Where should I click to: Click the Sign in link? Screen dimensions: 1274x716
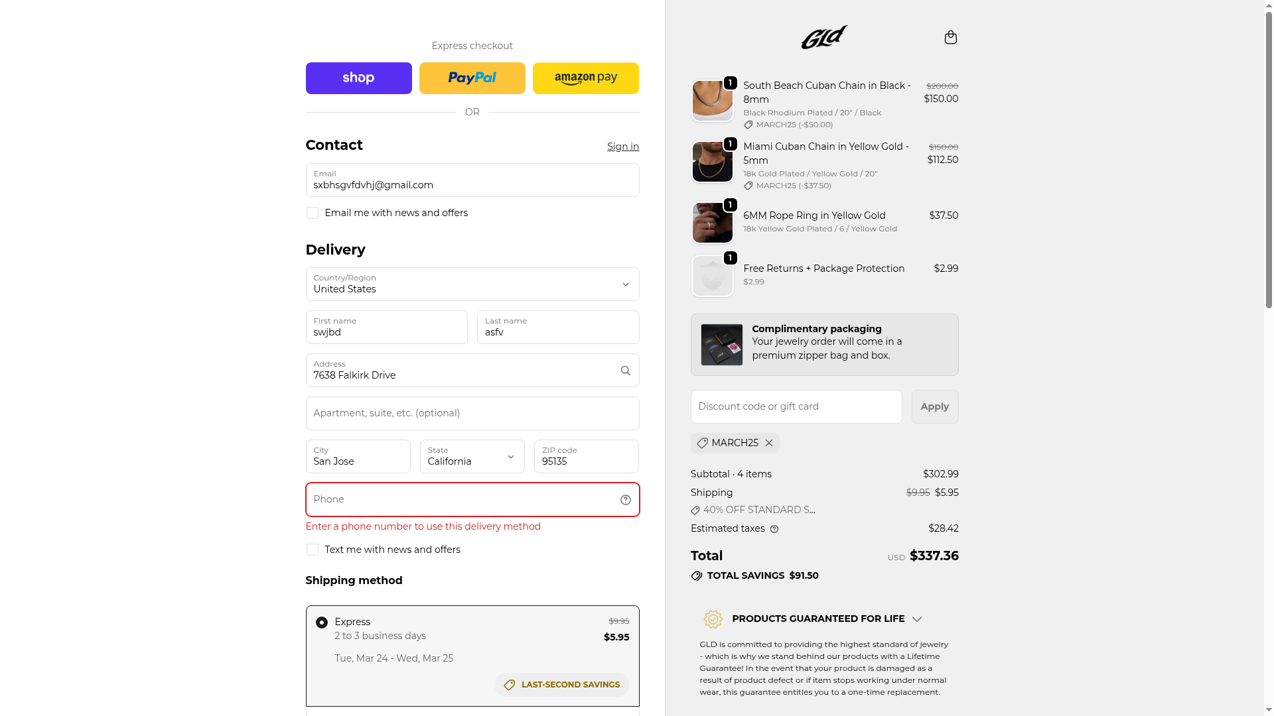pyautogui.click(x=622, y=147)
